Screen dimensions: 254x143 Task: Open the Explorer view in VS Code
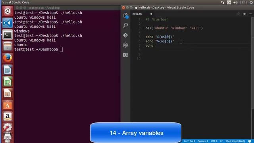point(125,16)
